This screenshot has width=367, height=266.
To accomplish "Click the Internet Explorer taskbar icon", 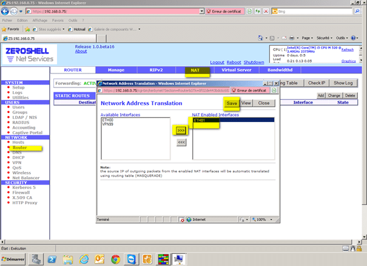I will (x=84, y=259).
